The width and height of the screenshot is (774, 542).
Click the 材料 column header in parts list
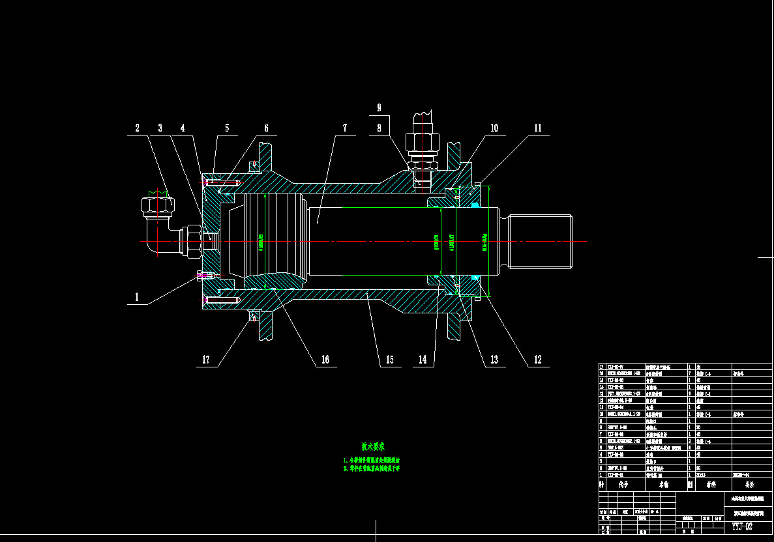[x=711, y=485]
